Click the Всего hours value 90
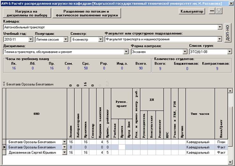The height and width of the screenshot is (166, 235). [x=141, y=68]
